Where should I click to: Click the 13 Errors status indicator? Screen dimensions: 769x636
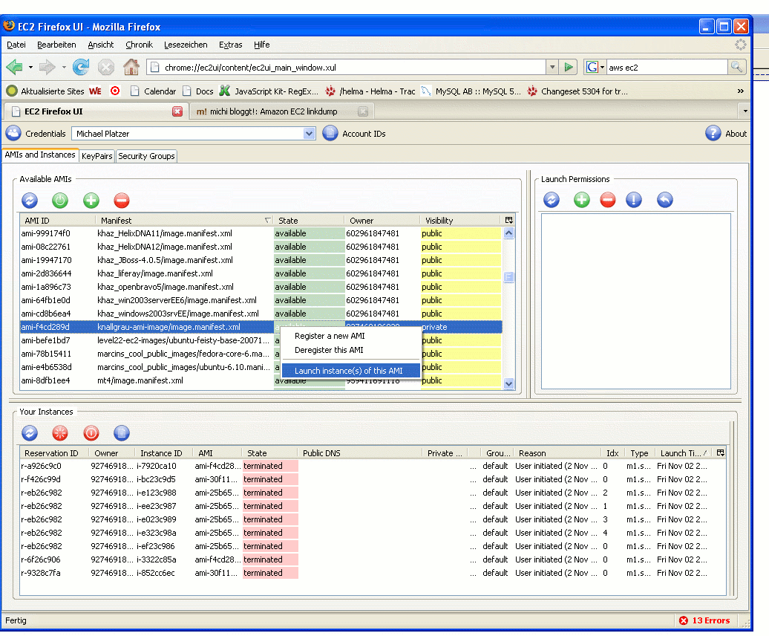coord(704,620)
